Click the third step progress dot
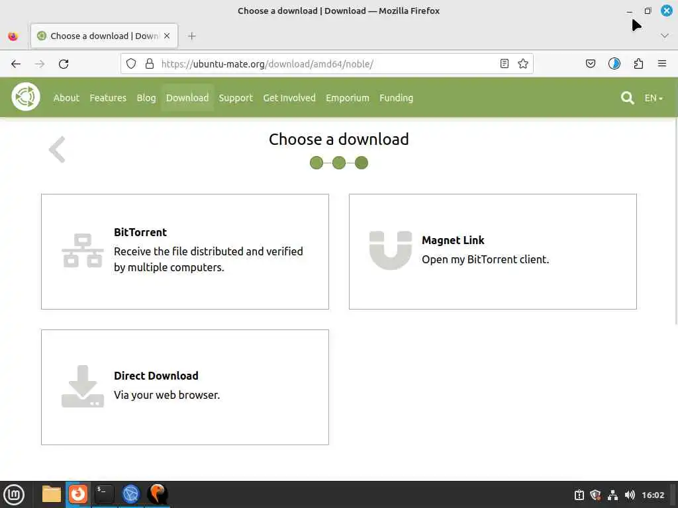This screenshot has width=678, height=508. pyautogui.click(x=362, y=163)
